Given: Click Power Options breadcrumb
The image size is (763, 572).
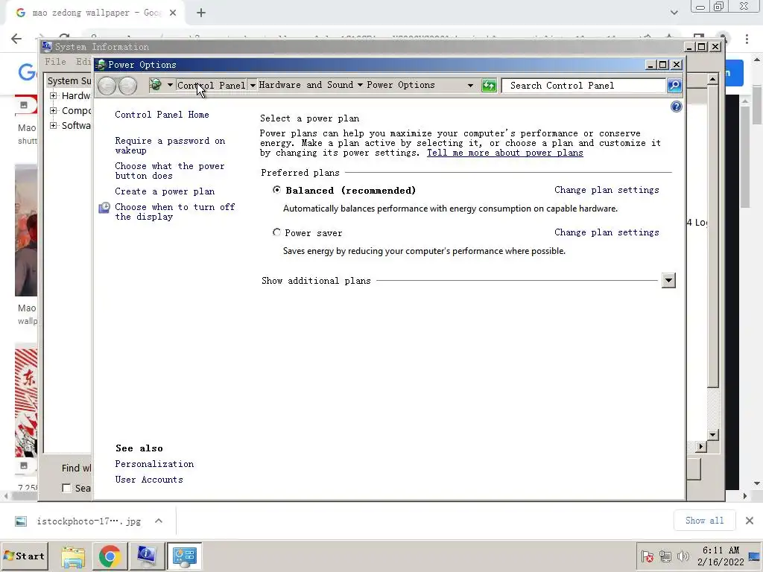Looking at the screenshot, I should point(400,85).
